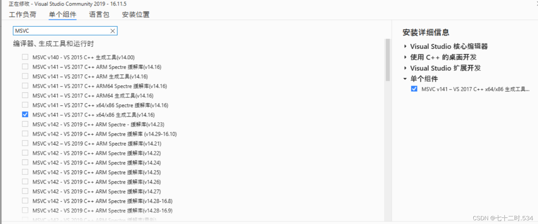Select the 安装位置 tab
This screenshot has width=538, height=224.
coord(135,14)
